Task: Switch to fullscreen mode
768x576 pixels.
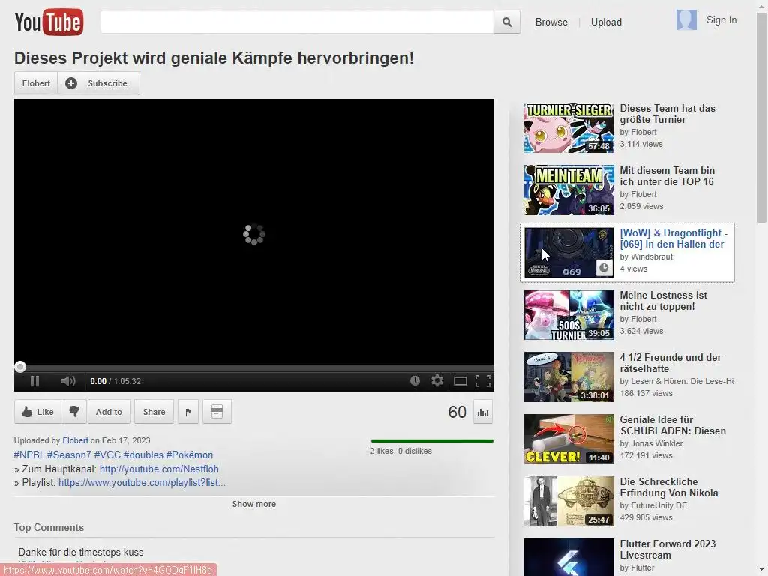Action: (x=483, y=381)
